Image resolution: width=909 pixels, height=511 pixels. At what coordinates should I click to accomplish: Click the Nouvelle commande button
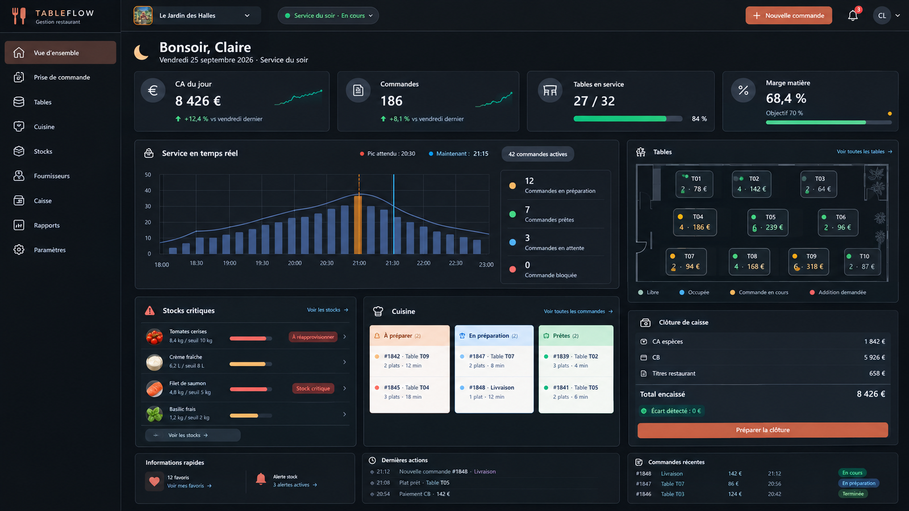click(789, 16)
